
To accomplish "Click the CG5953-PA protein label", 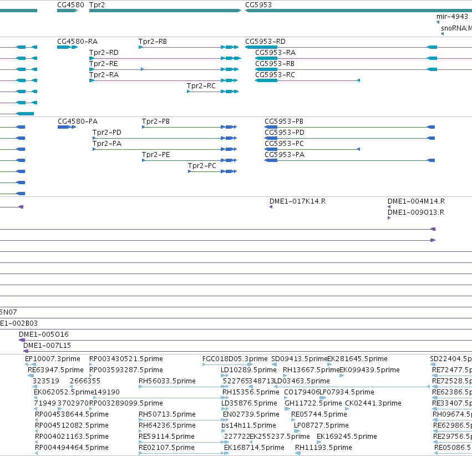I will 285,155.
